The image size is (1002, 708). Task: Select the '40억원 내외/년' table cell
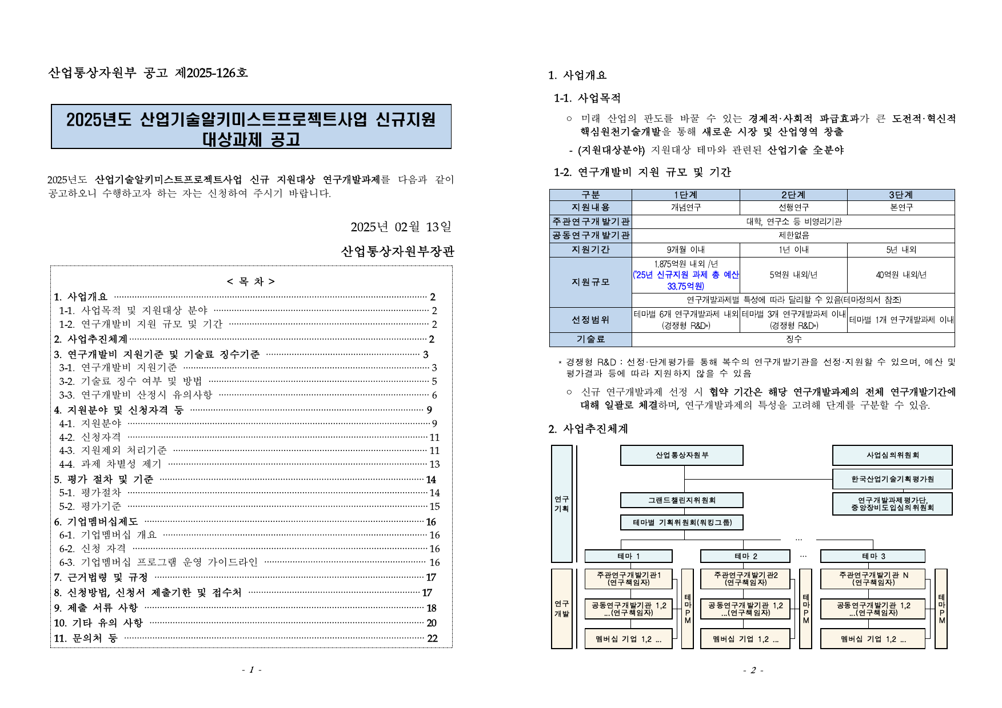click(x=901, y=275)
